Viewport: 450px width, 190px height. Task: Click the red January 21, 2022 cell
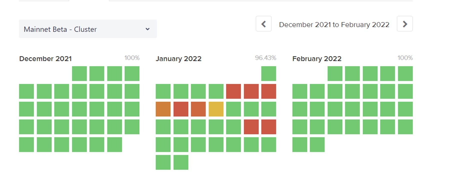[x=251, y=127]
